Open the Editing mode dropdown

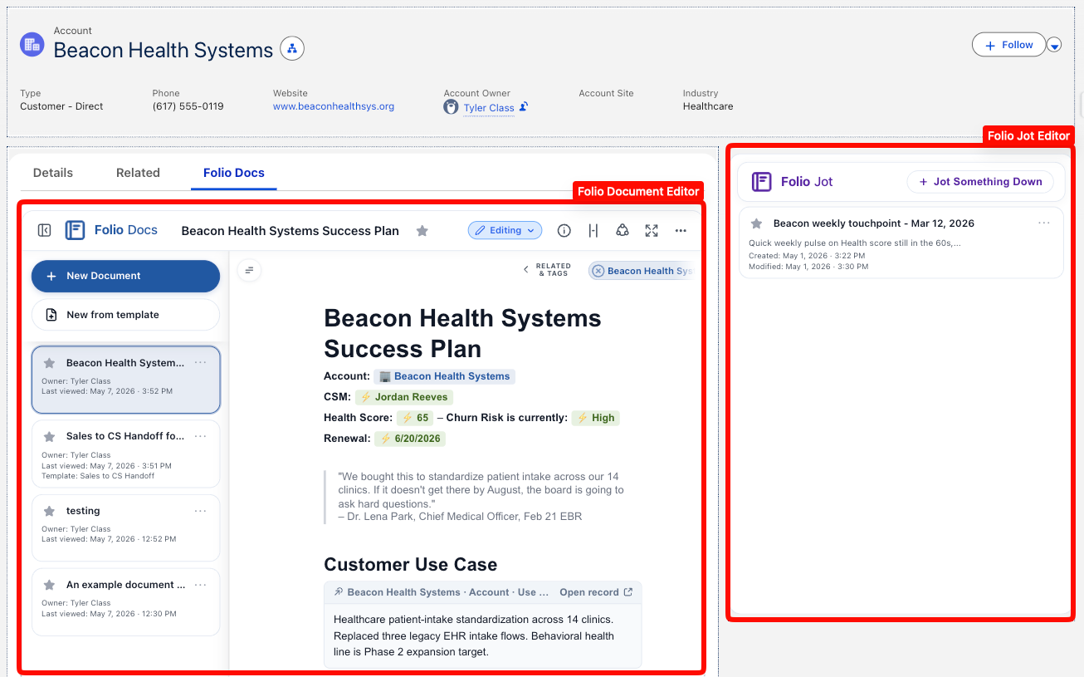(505, 230)
